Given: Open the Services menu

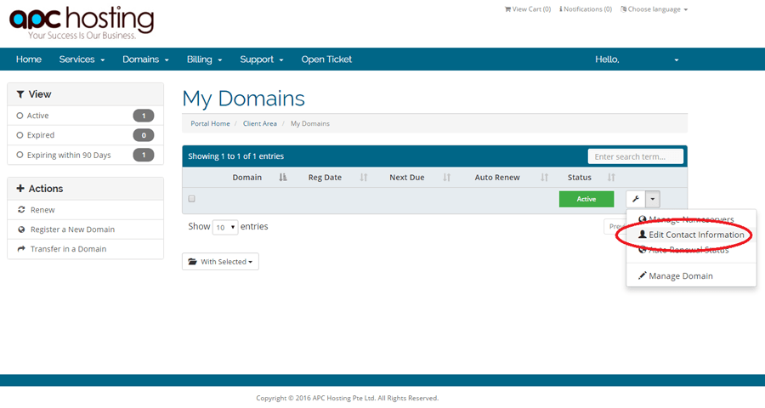Looking at the screenshot, I should pyautogui.click(x=82, y=59).
